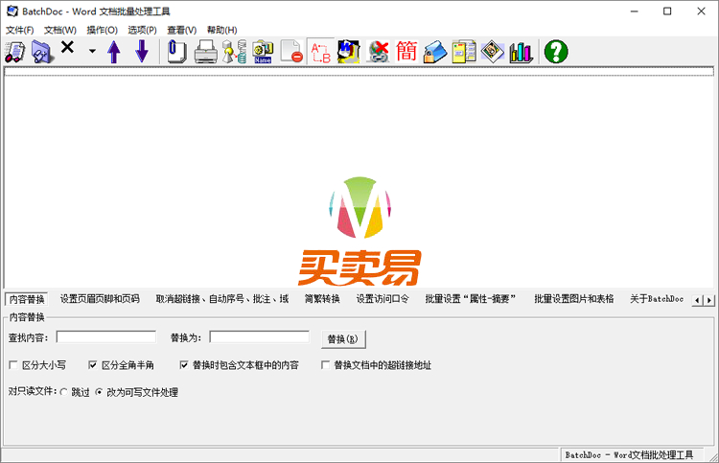Move document down with purple down arrow
The height and width of the screenshot is (463, 719).
tap(142, 52)
